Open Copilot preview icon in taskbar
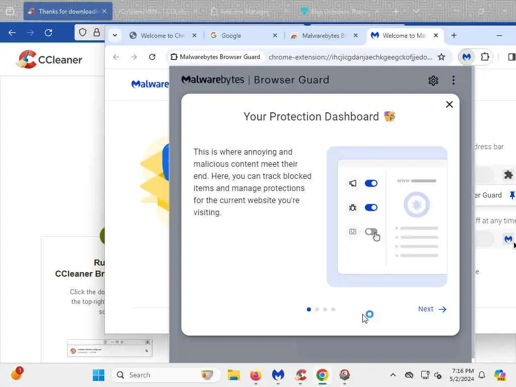The width and height of the screenshot is (516, 387). pyautogui.click(x=500, y=375)
